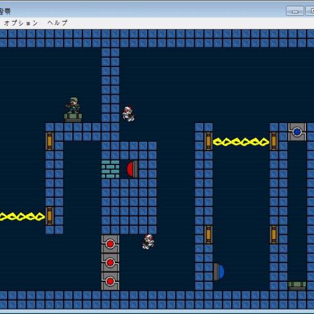This screenshot has width=314, height=314.
Task: Click the orange emitter above blue dome
Action: (x=208, y=235)
